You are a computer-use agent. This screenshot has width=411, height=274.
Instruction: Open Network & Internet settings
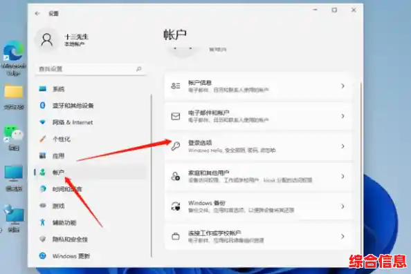tap(91, 122)
